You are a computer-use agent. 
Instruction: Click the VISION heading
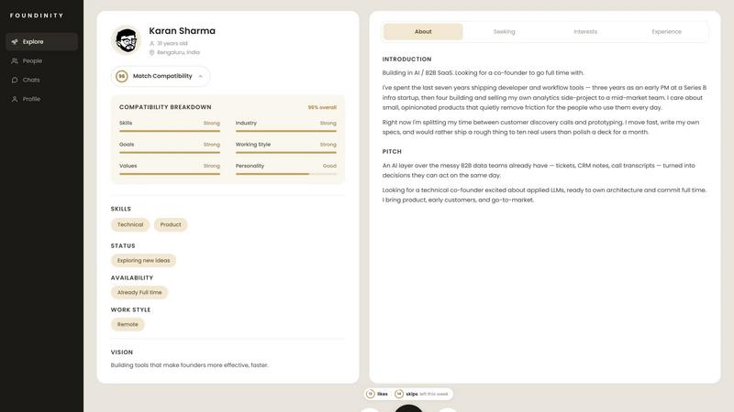tap(122, 352)
